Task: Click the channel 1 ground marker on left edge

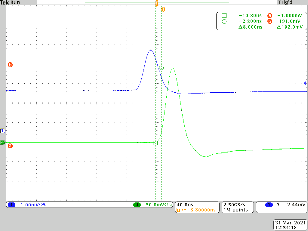Action: (x=2, y=131)
